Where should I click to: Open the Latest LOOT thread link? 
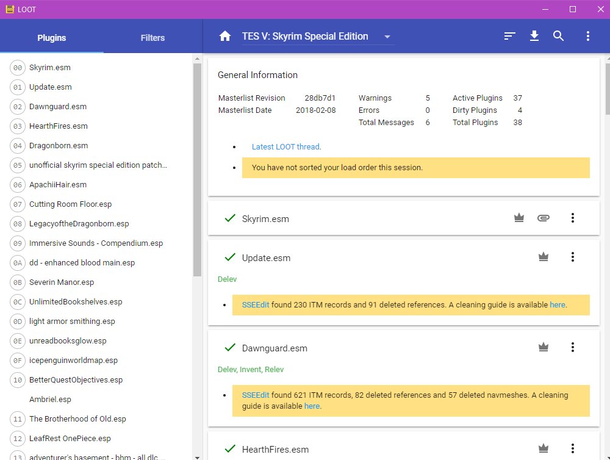[285, 147]
